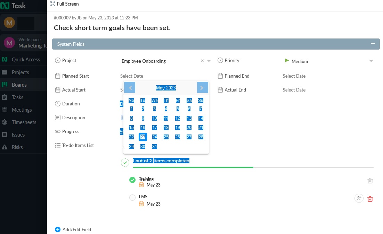The width and height of the screenshot is (383, 234).
Task: Go to previous month in calendar
Action: coord(130,87)
